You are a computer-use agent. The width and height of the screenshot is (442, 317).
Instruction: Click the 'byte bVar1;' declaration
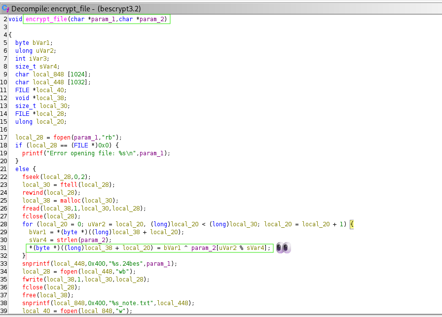34,42
